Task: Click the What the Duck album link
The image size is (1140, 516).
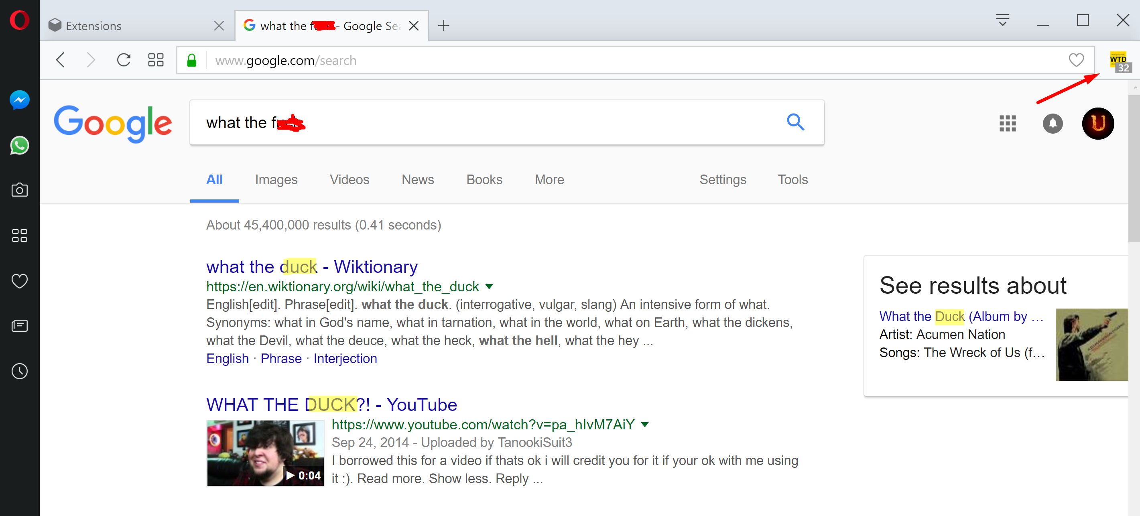Action: coord(960,317)
